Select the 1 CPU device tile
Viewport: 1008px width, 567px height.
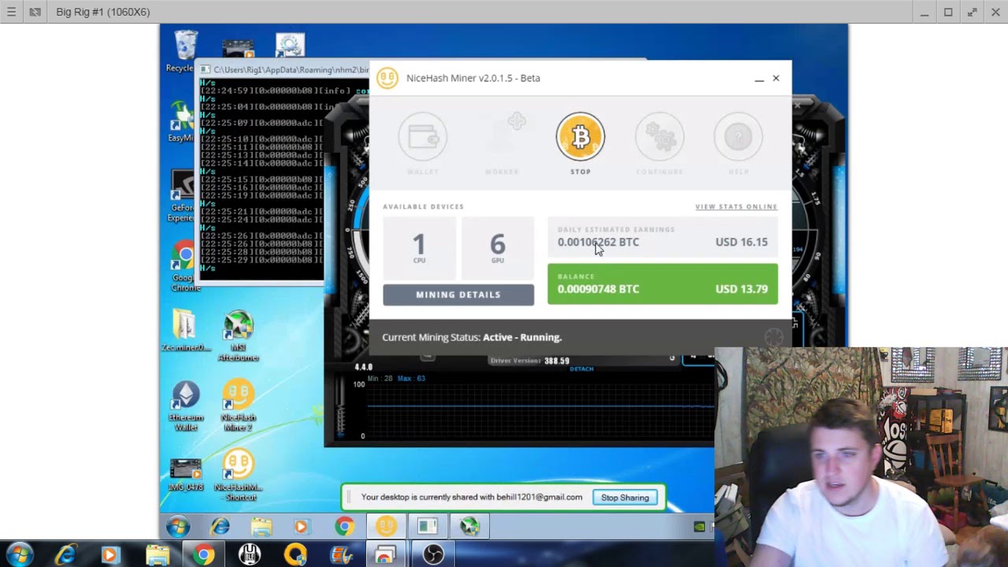[419, 248]
